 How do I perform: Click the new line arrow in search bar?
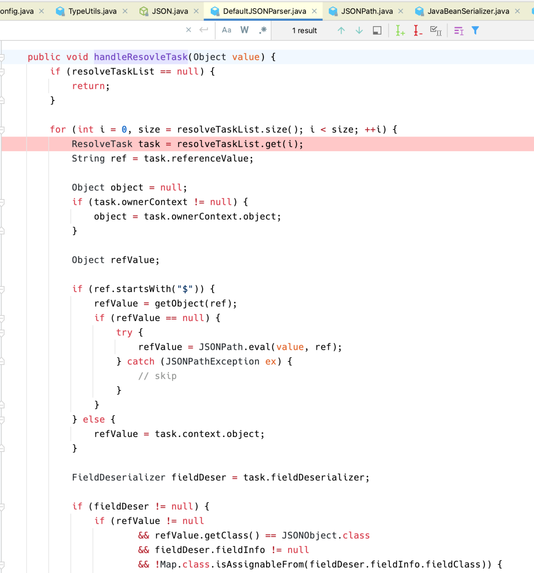tap(204, 30)
